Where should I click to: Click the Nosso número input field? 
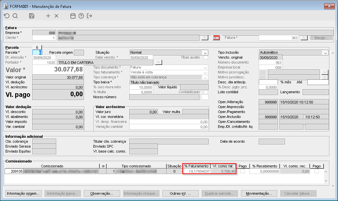[x=164, y=97]
